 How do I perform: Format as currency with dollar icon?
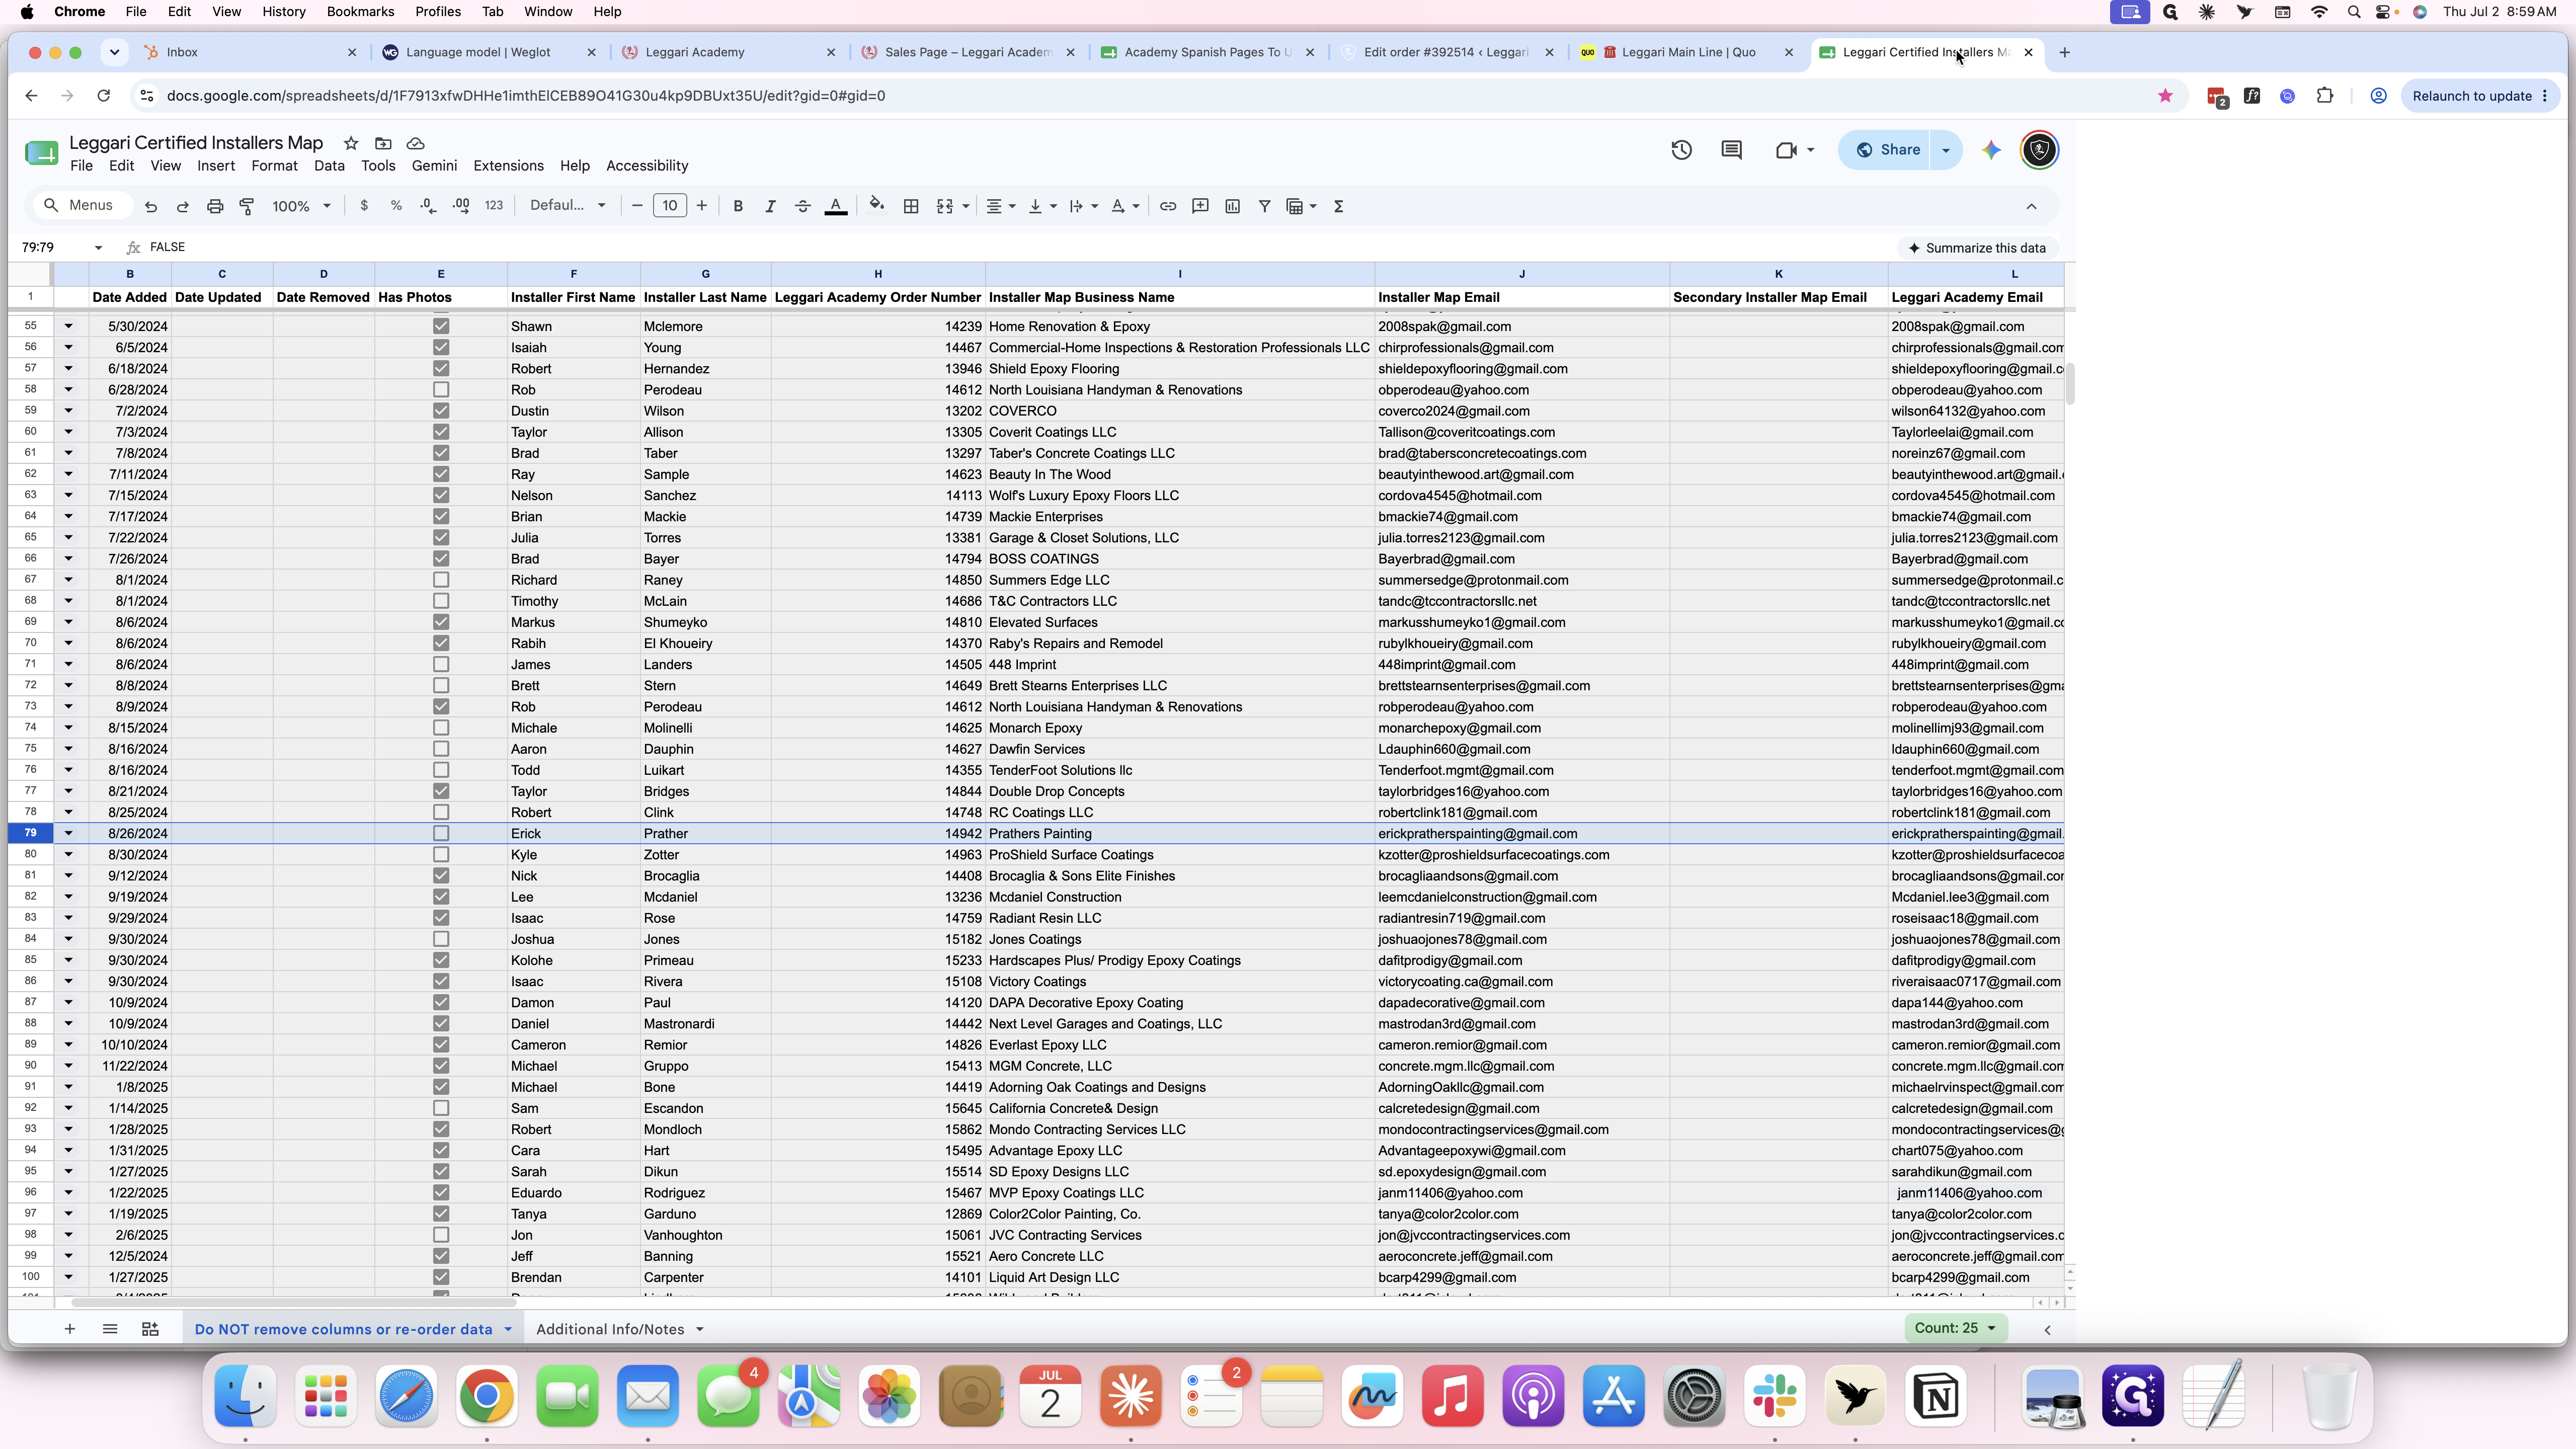point(364,206)
